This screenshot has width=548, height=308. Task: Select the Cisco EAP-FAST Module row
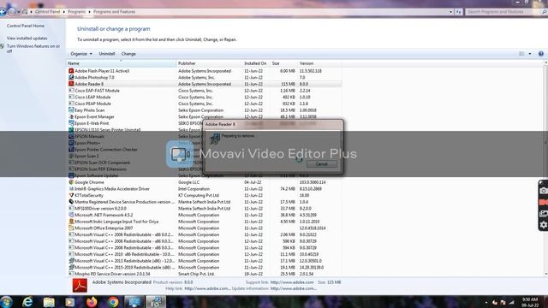[x=204, y=91]
